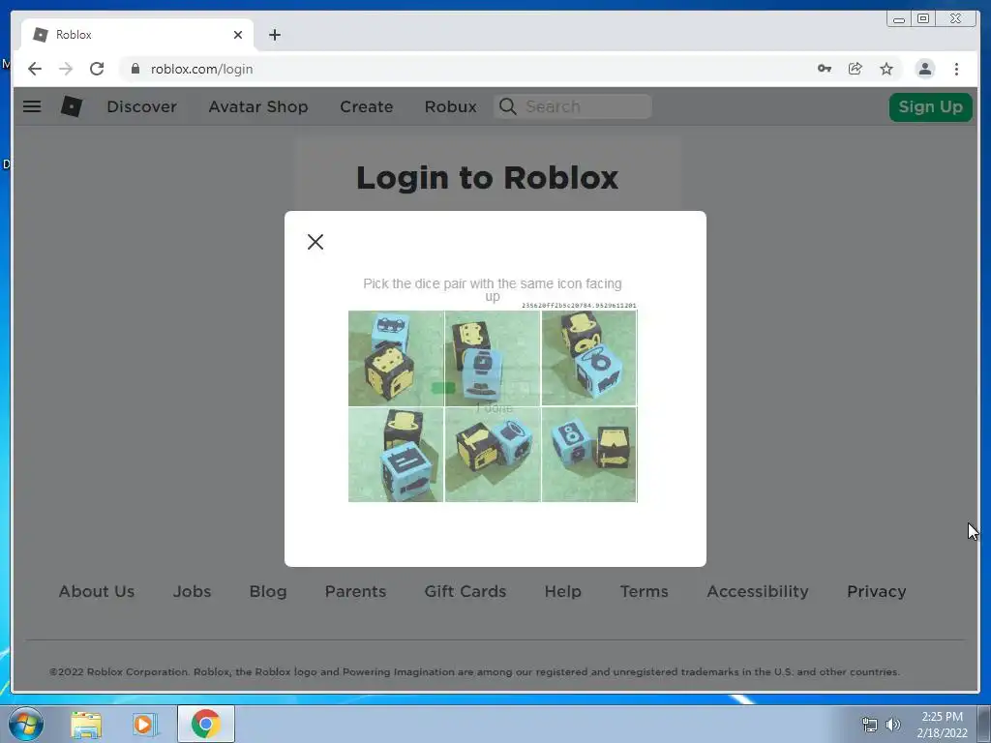Pick the bottom-middle dice pair image
991x743 pixels.
493,455
